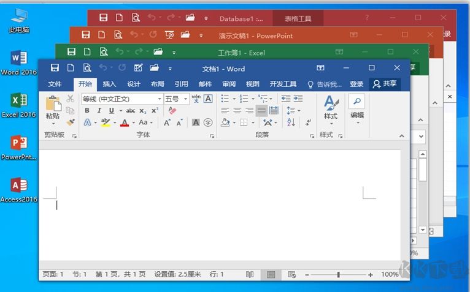
Task: Click the Decrease Indent icon
Action: pos(286,99)
